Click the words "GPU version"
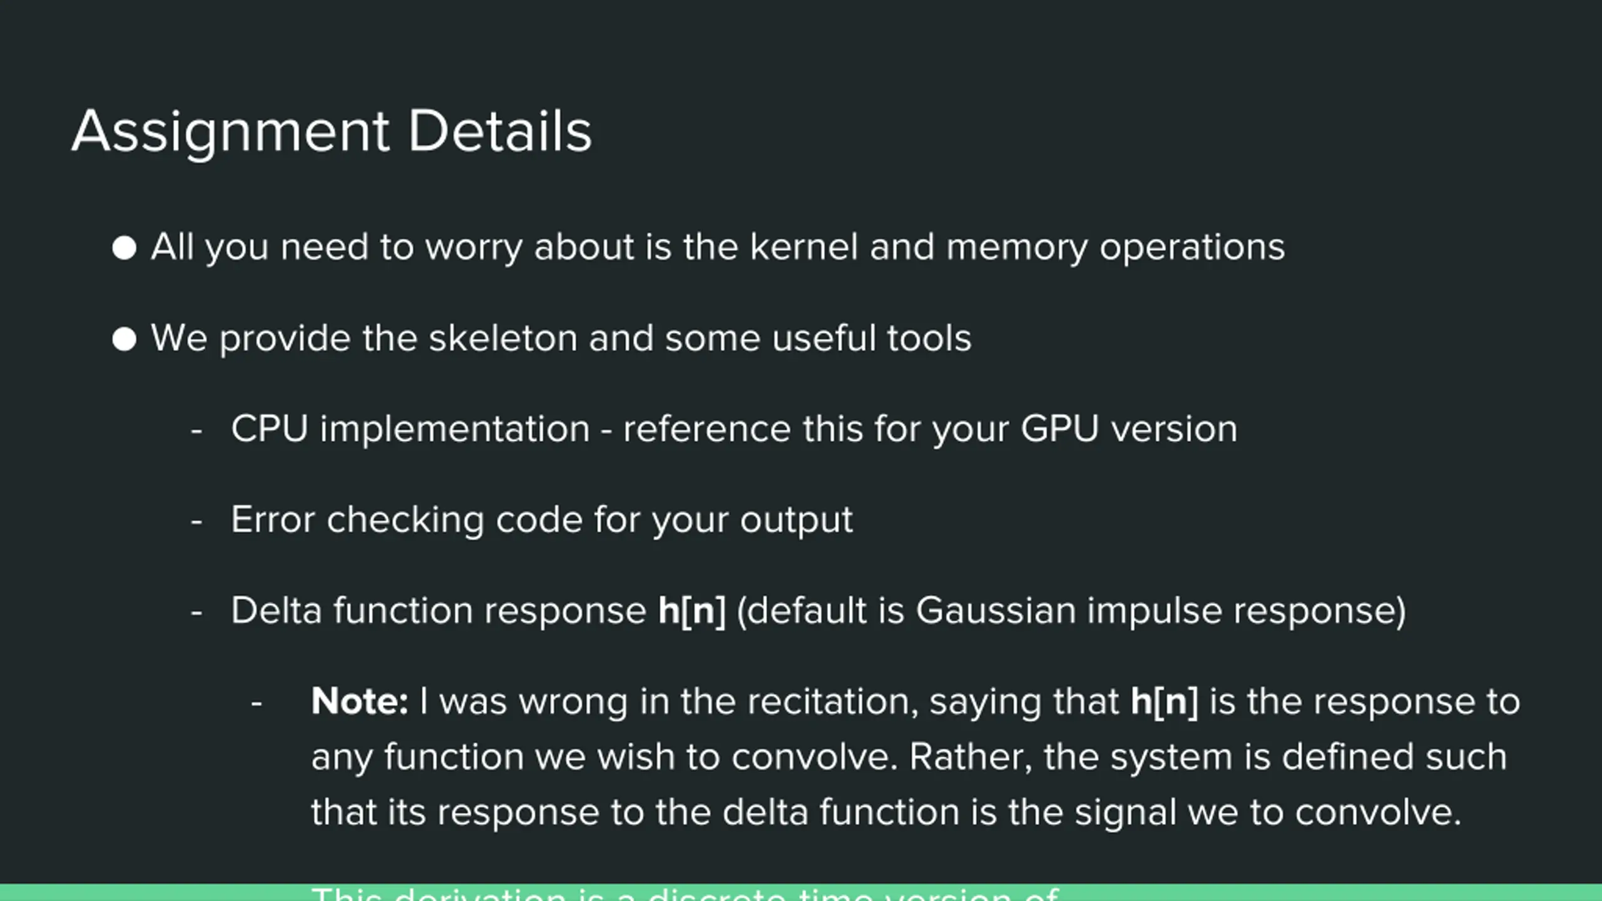 pyautogui.click(x=1129, y=430)
